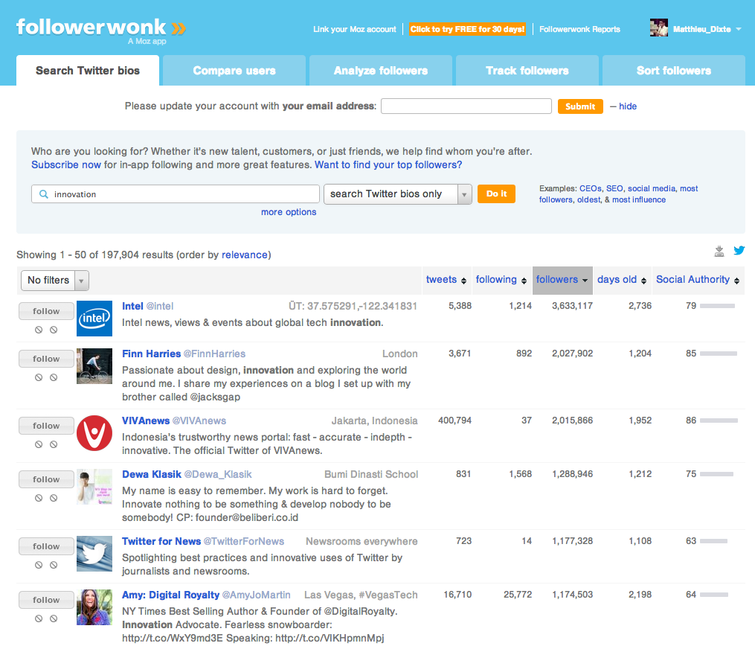Sort results by Social Authority column

[x=698, y=280]
